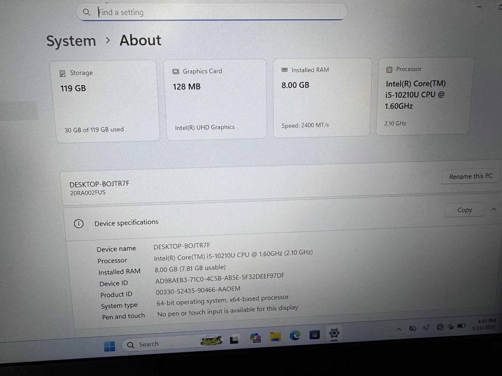Select the Processor value in specifications list
Screen dimensions: 502x376
point(233,255)
